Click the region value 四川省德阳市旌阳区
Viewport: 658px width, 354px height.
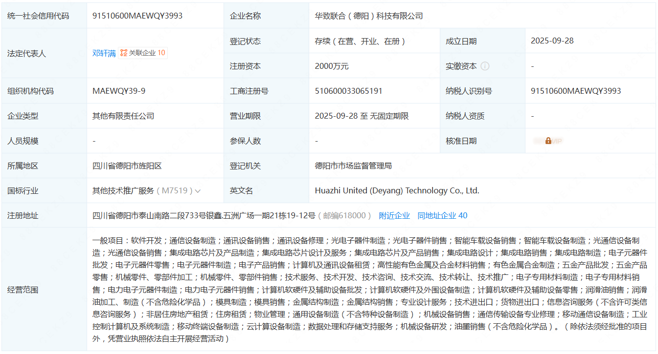pyautogui.click(x=127, y=166)
